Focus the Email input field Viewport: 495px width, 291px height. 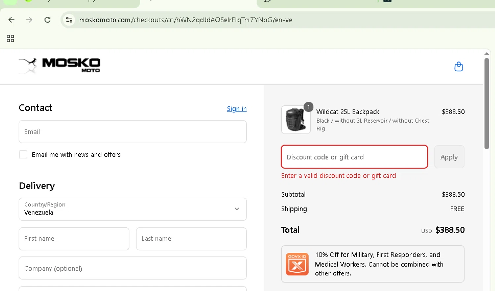click(x=133, y=131)
